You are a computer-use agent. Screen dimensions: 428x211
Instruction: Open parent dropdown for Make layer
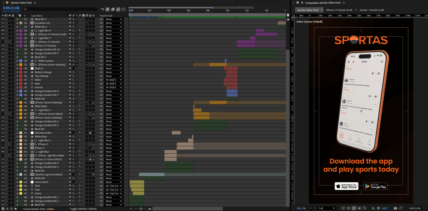tap(114, 80)
